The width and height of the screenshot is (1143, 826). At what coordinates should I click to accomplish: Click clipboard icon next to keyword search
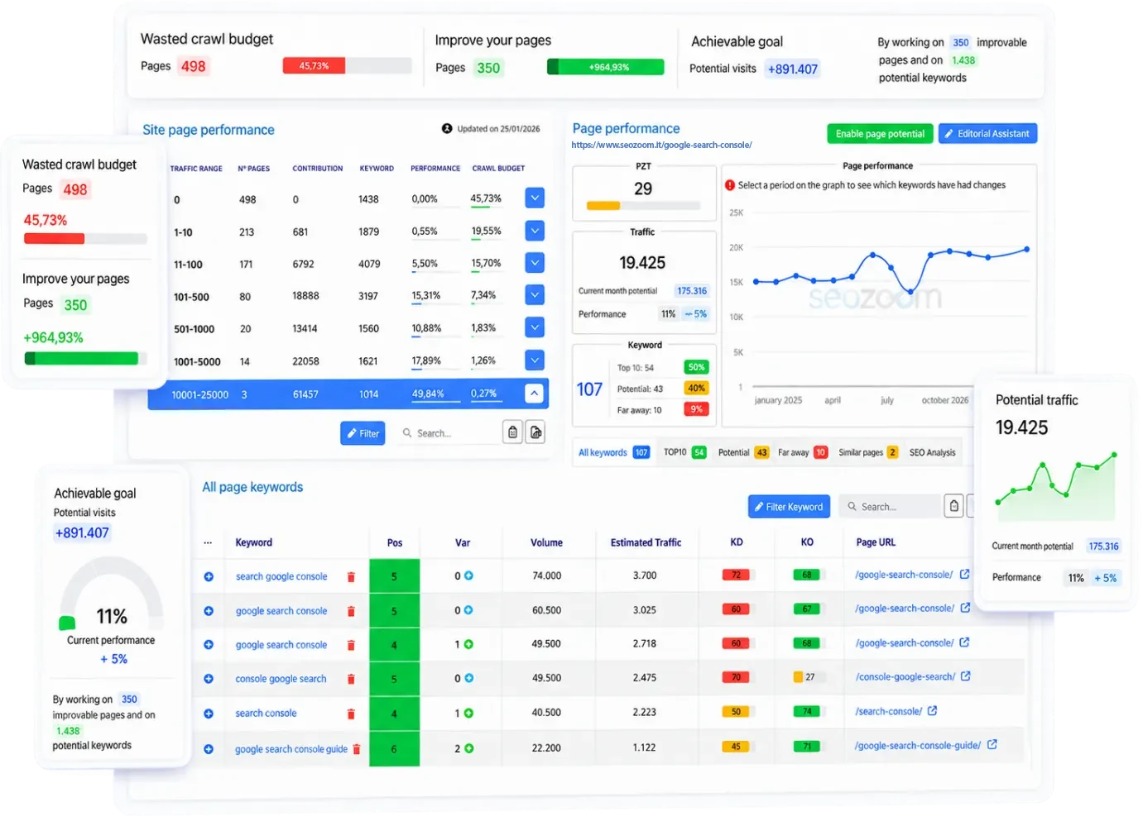coord(954,506)
